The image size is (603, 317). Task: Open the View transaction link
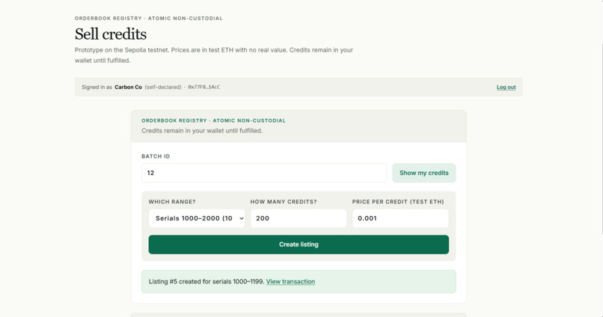(290, 282)
